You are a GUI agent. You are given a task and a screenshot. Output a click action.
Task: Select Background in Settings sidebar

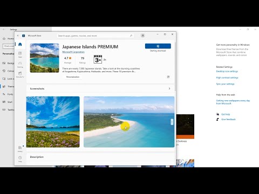click(x=8, y=63)
